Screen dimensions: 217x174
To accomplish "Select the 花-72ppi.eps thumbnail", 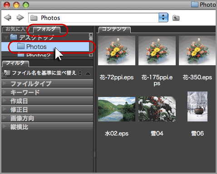I will 117,51.
